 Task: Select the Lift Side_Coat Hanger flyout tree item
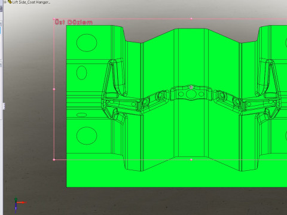click(x=31, y=2)
